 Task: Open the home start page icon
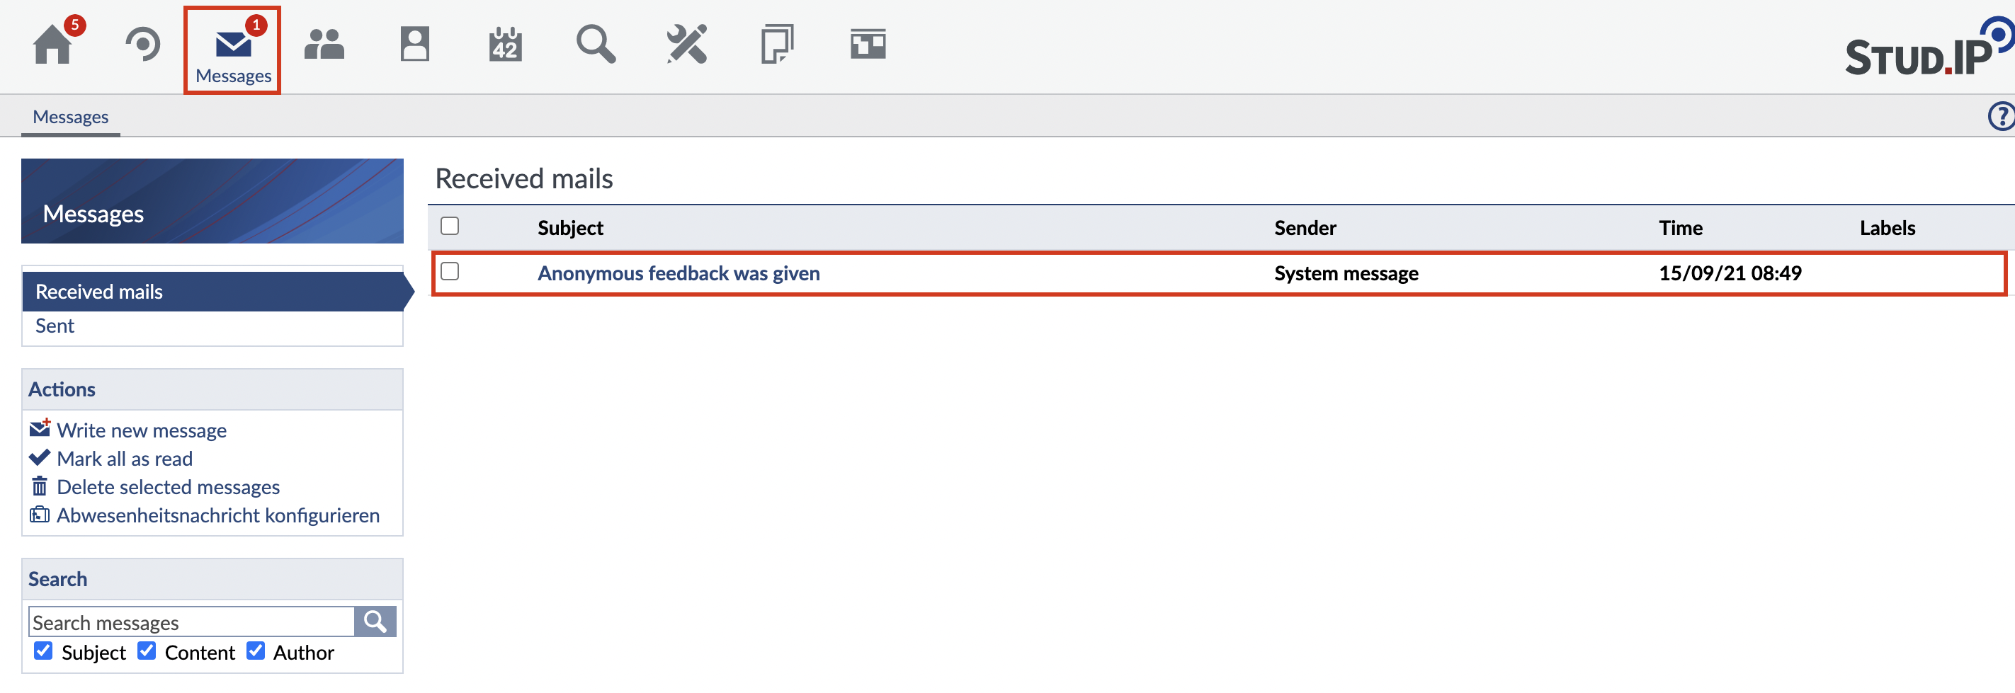(x=52, y=45)
